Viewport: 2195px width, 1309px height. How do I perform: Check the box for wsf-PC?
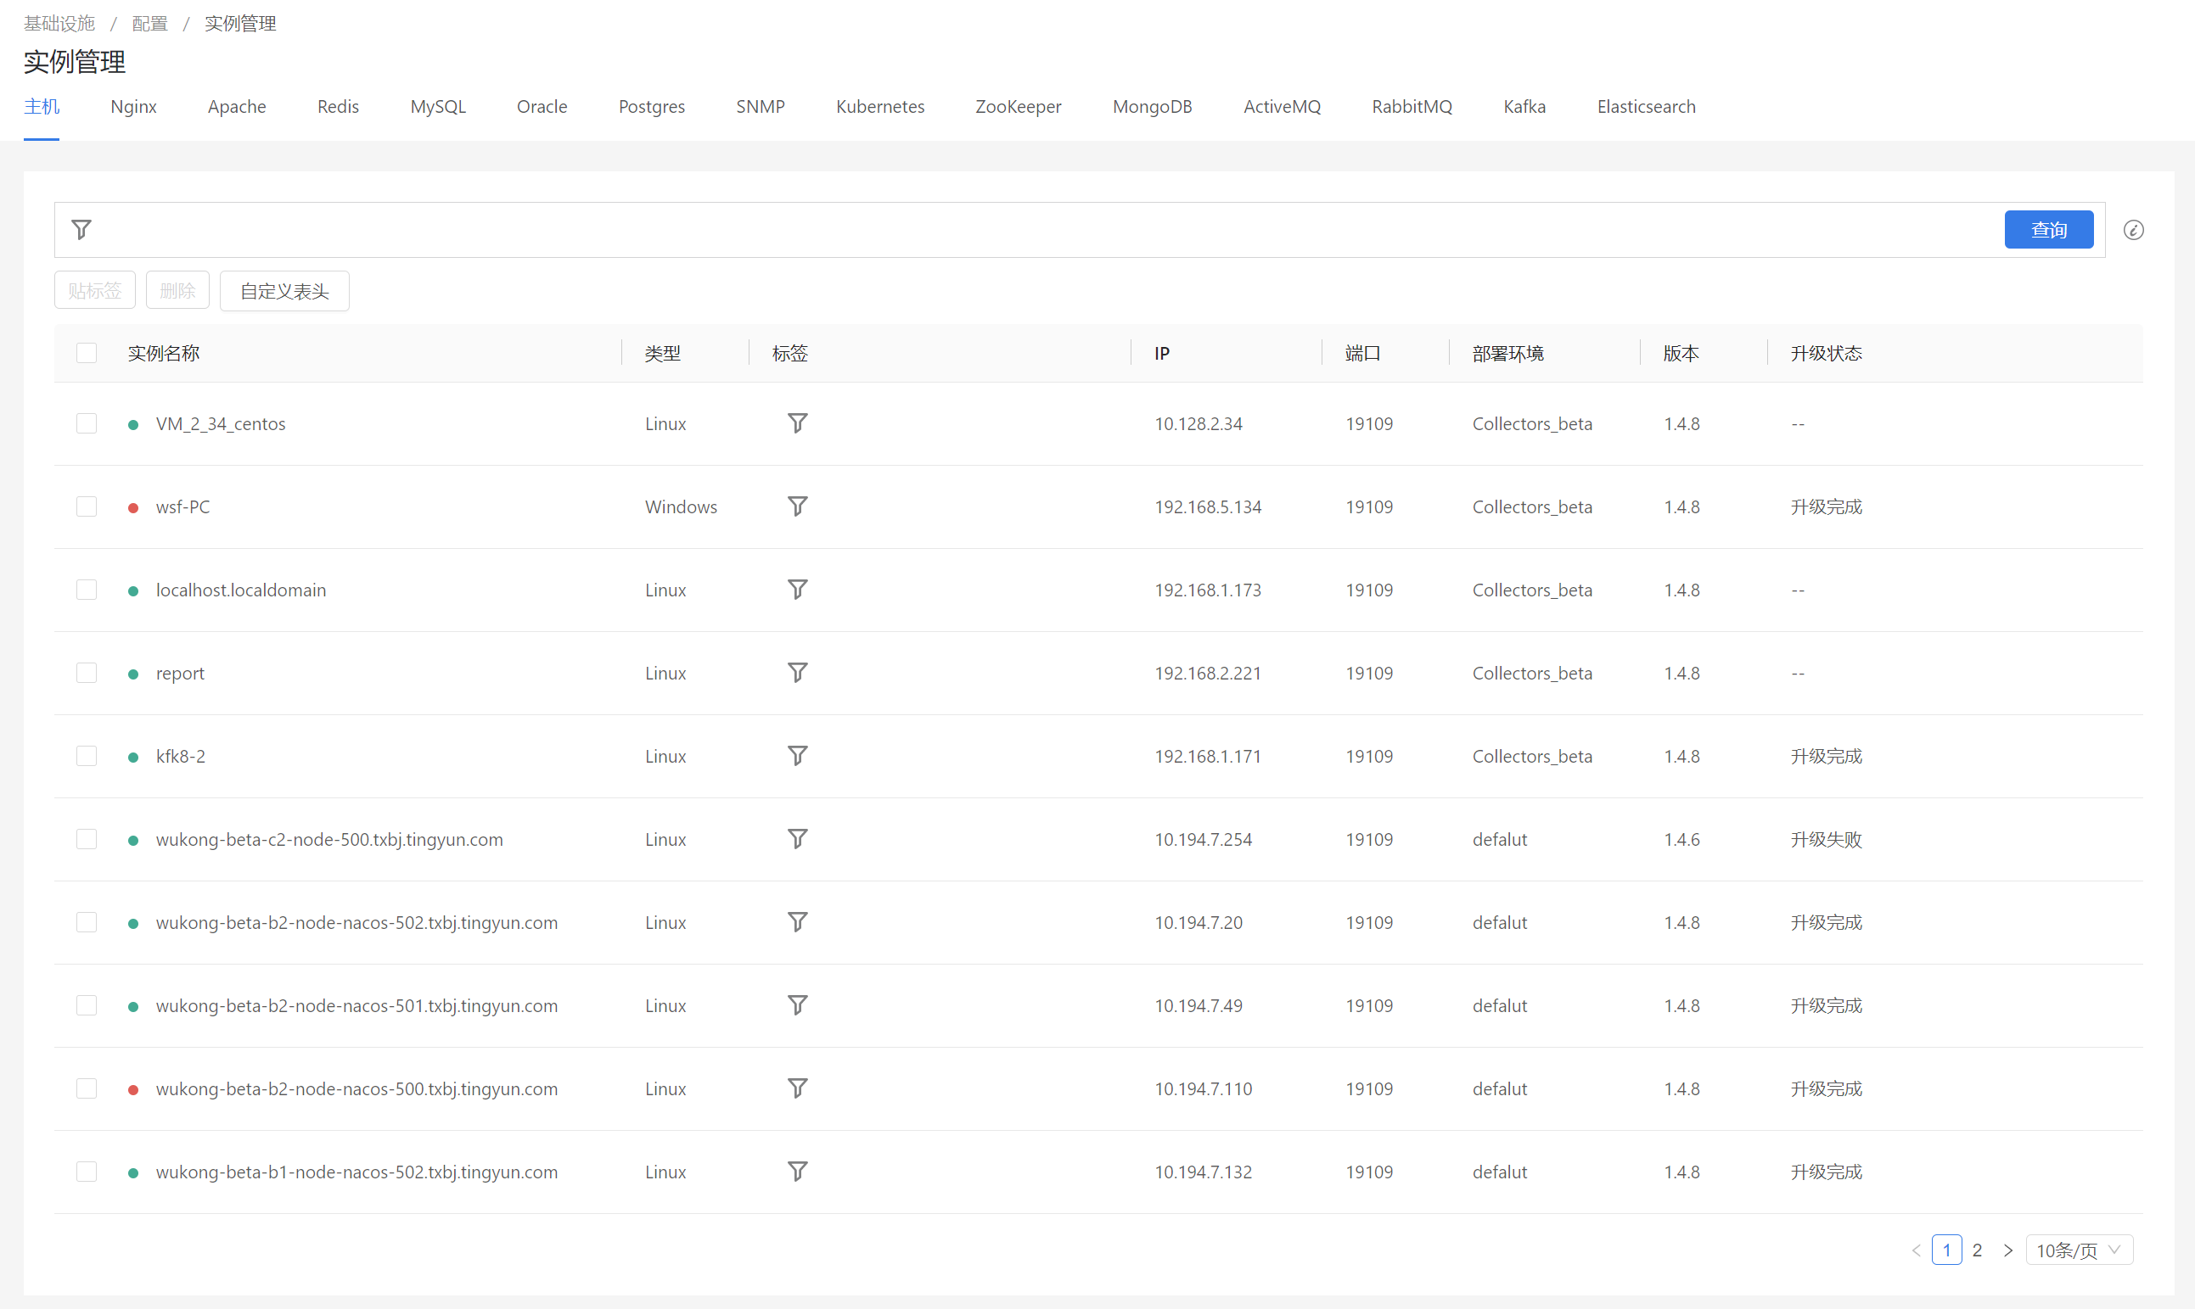(x=87, y=506)
